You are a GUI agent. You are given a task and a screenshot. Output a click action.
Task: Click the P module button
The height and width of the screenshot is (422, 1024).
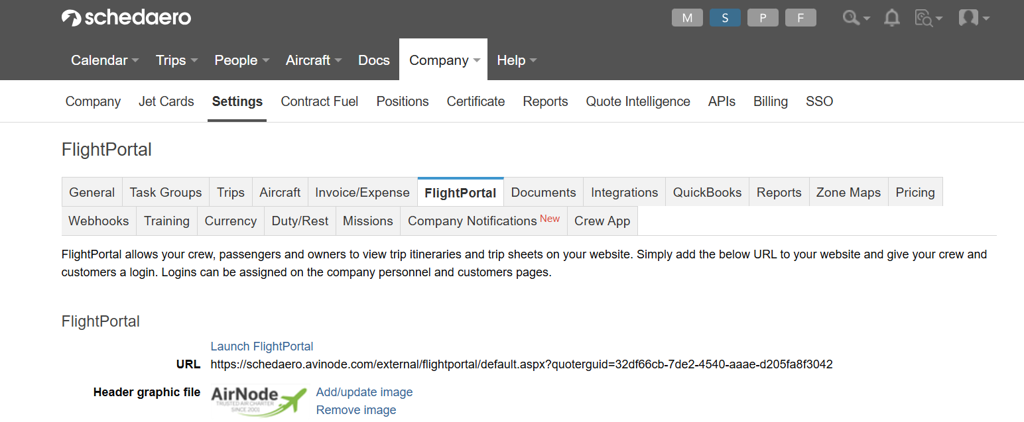[763, 18]
